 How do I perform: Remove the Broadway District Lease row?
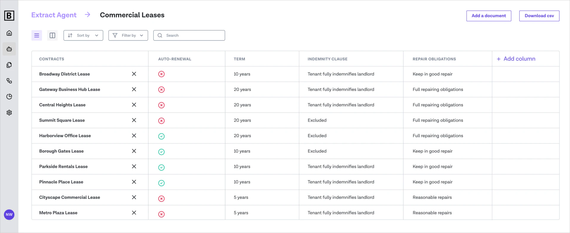click(x=134, y=74)
